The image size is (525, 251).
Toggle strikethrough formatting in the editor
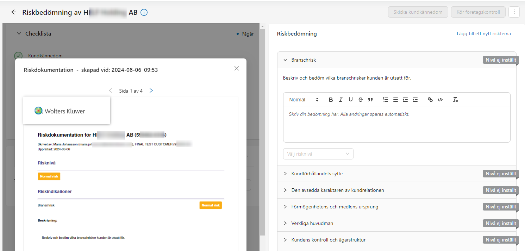pos(361,100)
